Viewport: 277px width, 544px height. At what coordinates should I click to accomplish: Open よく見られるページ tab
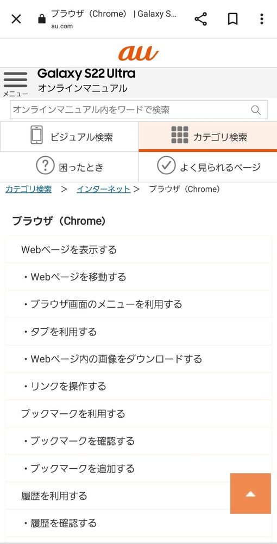(207, 167)
